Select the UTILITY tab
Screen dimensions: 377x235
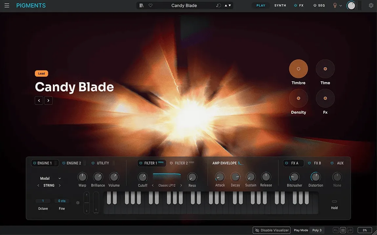103,163
